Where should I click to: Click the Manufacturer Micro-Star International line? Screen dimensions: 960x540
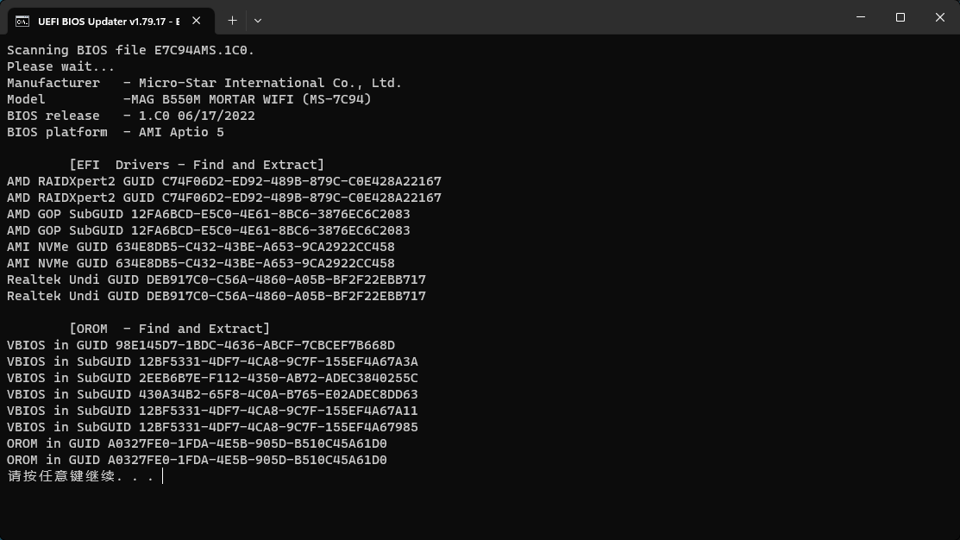[204, 83]
